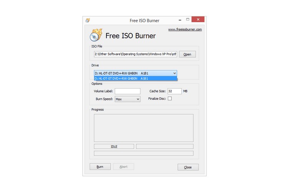Click the ISO File path field

coord(135,54)
